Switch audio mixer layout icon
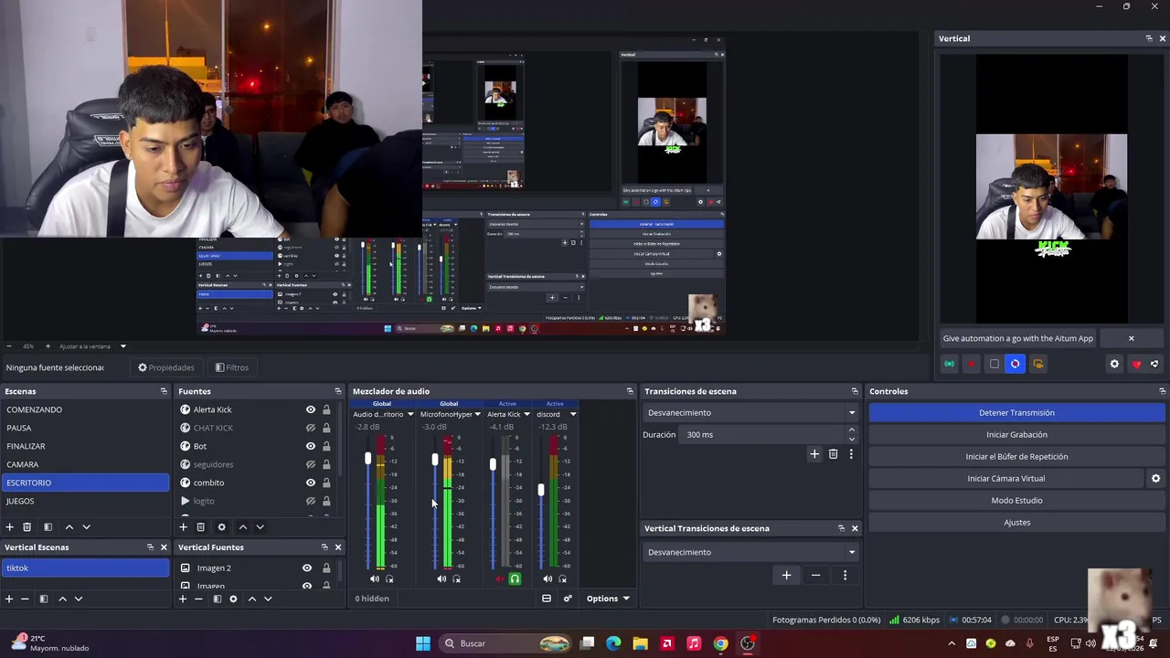1170x658 pixels. point(547,599)
